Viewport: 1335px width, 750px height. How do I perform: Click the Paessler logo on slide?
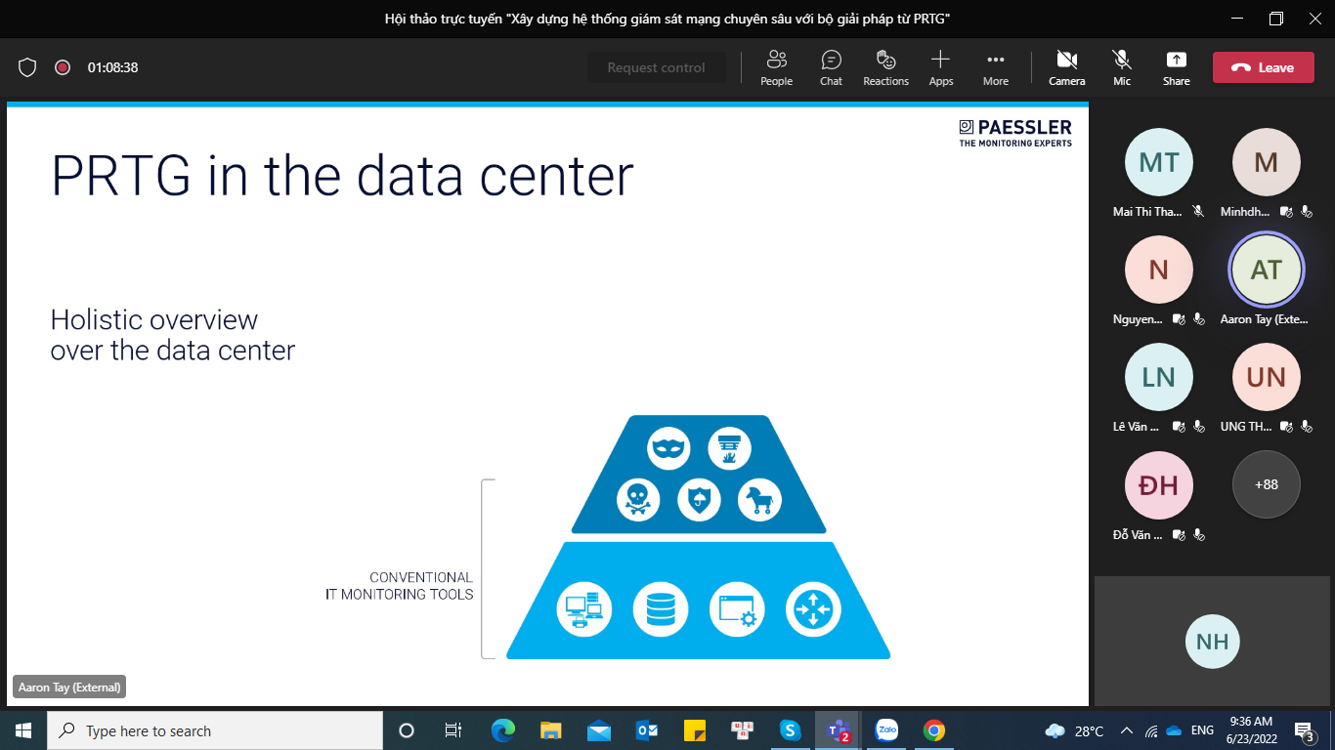coord(1014,133)
